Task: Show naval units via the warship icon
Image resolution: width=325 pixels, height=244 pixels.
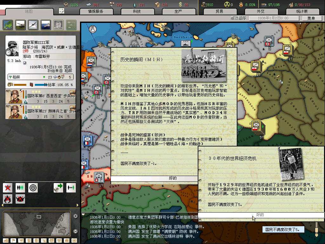Action: pyautogui.click(x=46, y=25)
